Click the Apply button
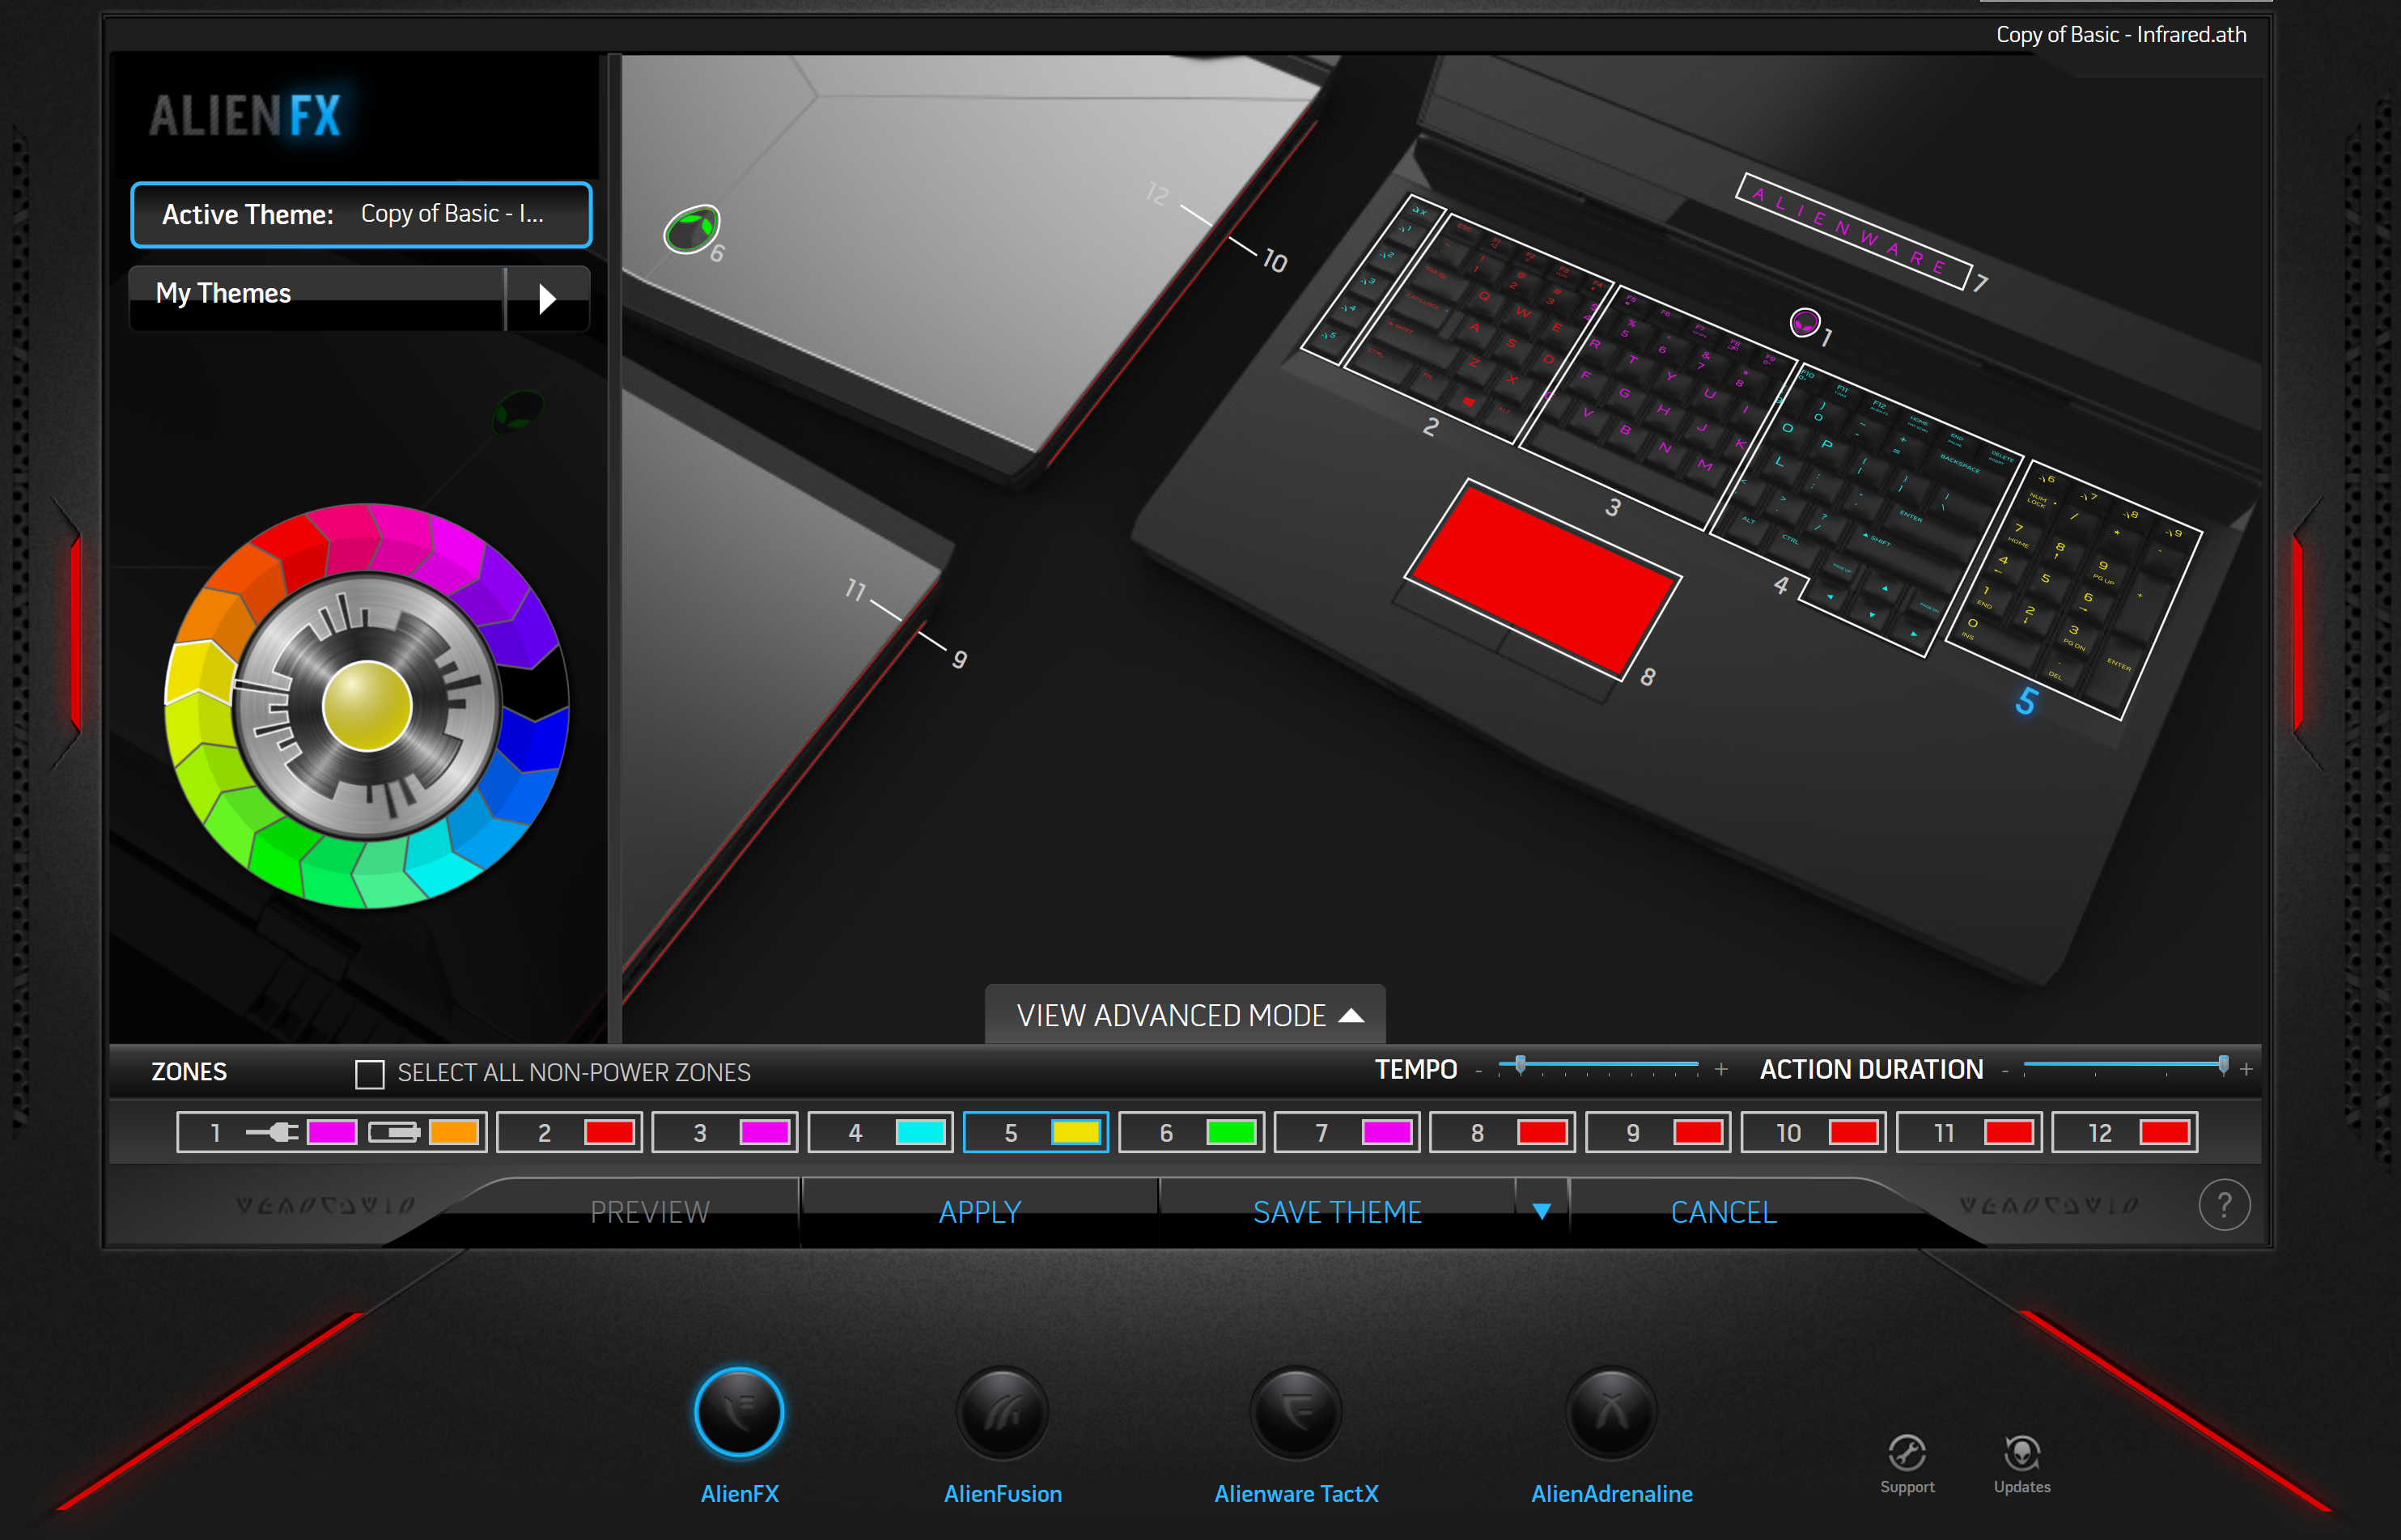 click(979, 1212)
